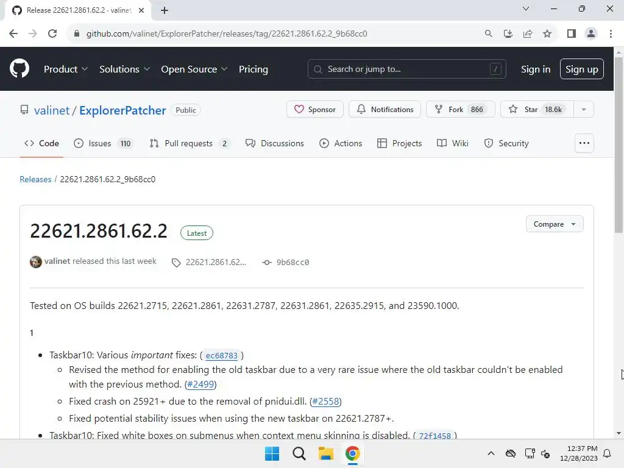Click the taskbar clock 12:37 PM

click(578, 453)
